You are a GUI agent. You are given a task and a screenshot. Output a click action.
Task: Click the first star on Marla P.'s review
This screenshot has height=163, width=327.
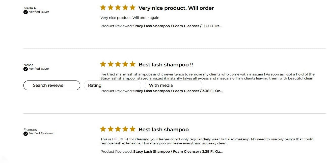[x=103, y=8]
